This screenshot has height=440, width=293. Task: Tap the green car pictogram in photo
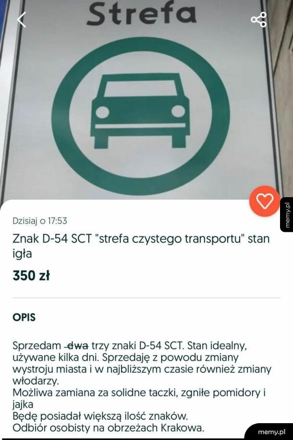(x=140, y=111)
